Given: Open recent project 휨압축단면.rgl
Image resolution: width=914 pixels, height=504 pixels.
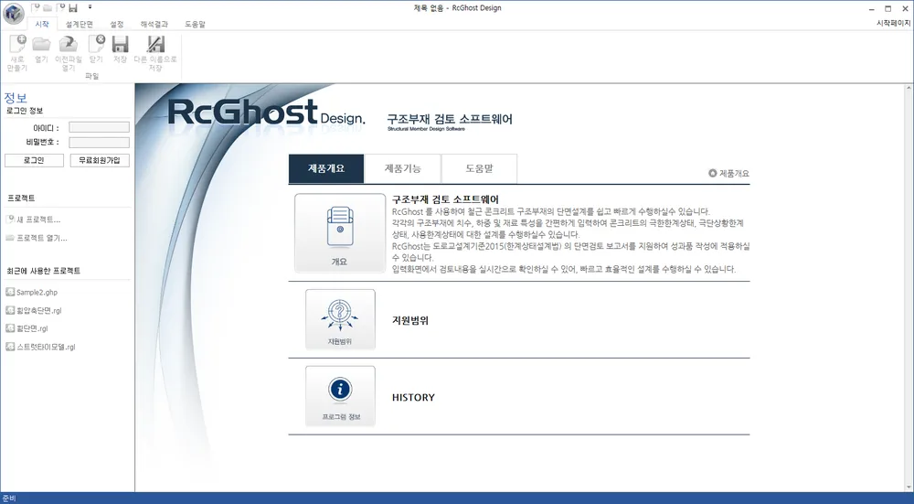Looking at the screenshot, I should click(39, 310).
